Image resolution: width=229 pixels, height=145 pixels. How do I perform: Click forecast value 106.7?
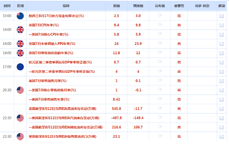pos(138,127)
